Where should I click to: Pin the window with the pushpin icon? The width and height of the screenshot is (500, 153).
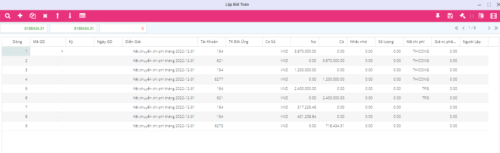(438, 16)
